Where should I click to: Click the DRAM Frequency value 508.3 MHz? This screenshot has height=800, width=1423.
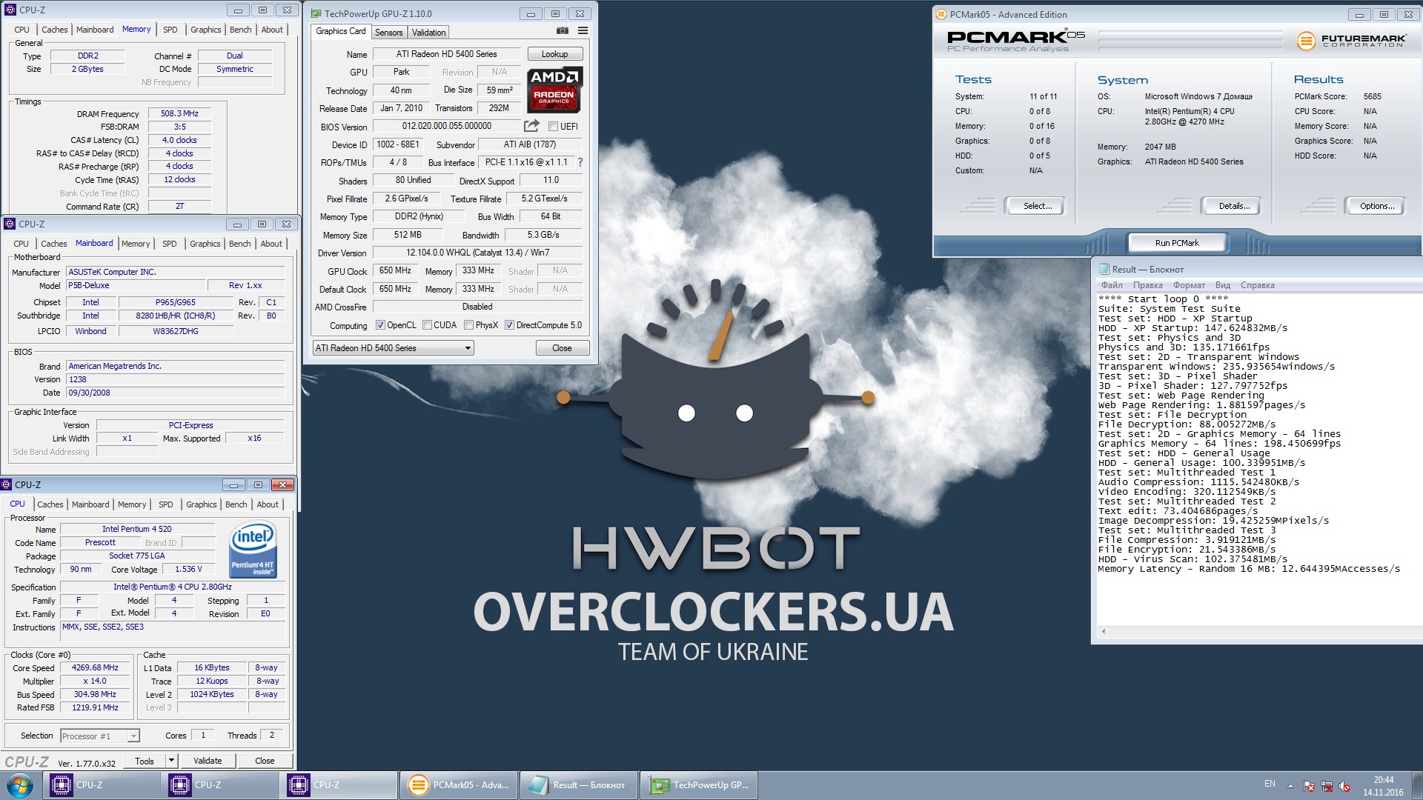179,113
